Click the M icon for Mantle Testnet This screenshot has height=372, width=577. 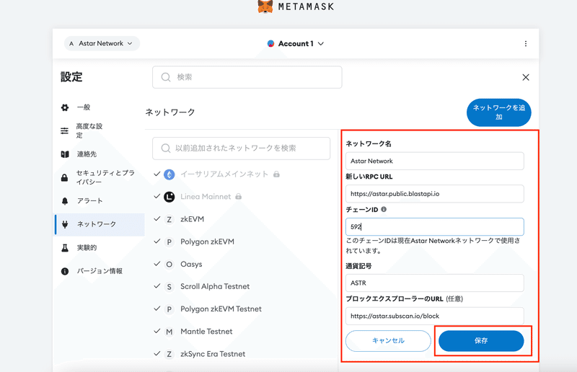click(x=169, y=332)
